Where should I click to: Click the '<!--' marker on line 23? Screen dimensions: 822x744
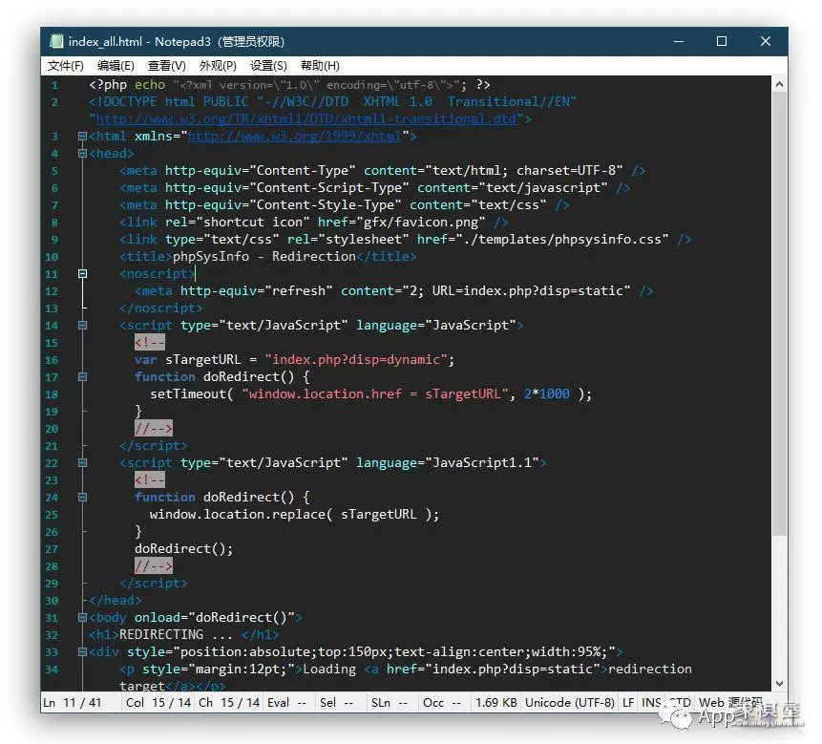(x=149, y=480)
